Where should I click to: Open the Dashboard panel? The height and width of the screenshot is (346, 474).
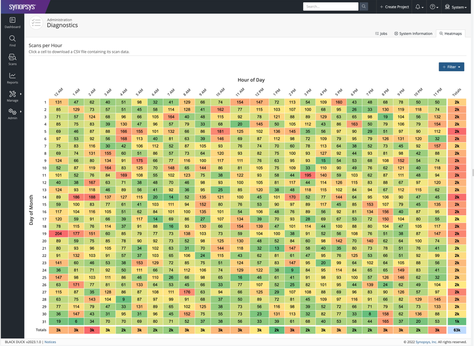pos(12,23)
